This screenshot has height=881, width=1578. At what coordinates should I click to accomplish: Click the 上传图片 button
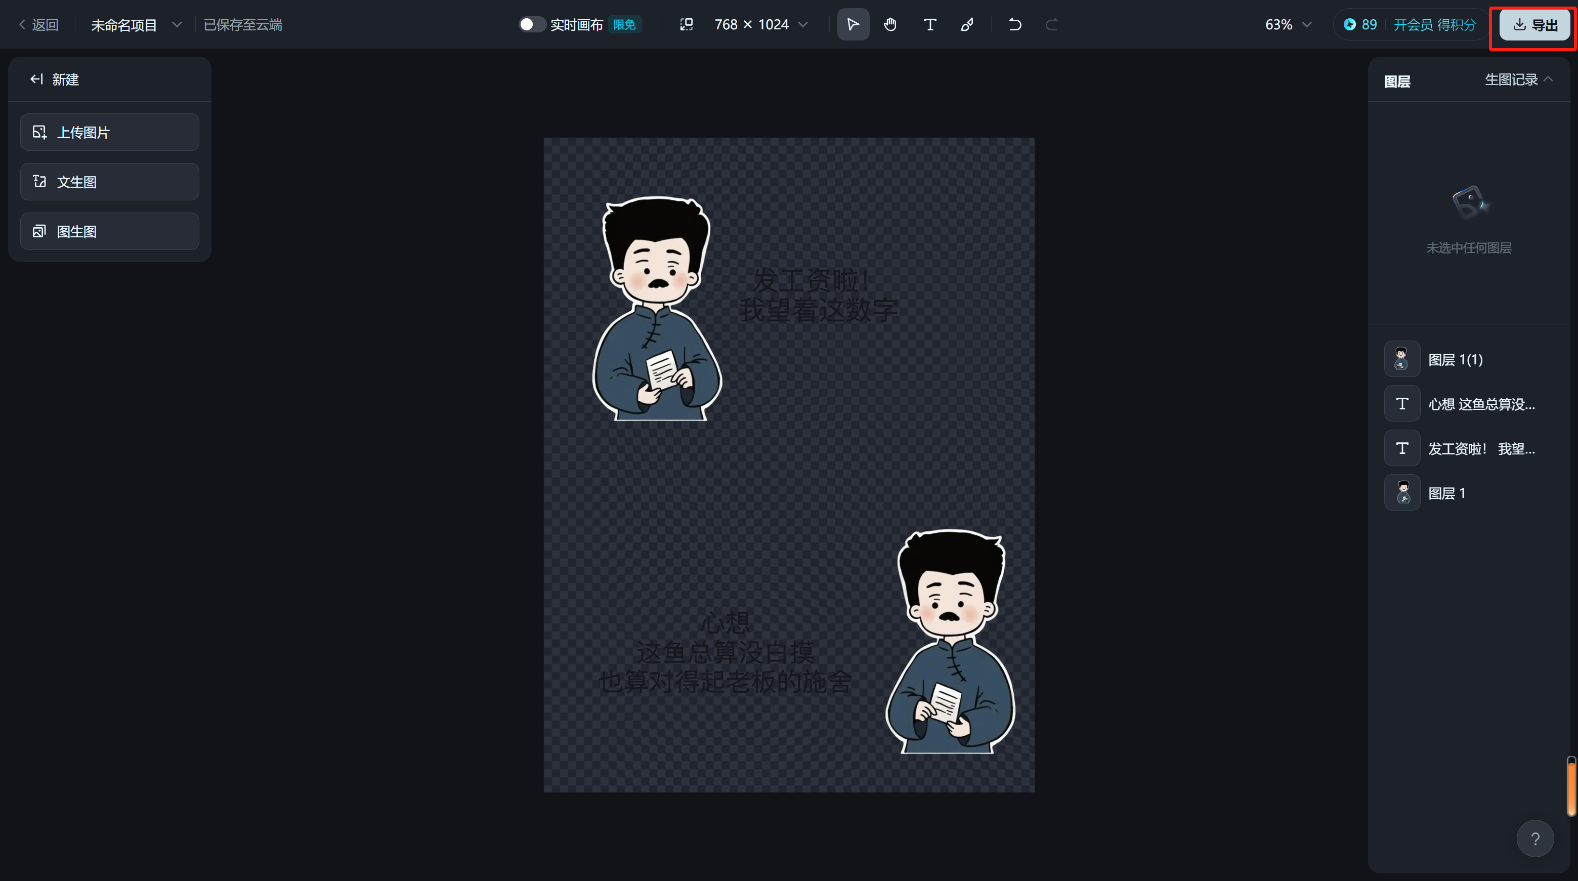click(110, 133)
